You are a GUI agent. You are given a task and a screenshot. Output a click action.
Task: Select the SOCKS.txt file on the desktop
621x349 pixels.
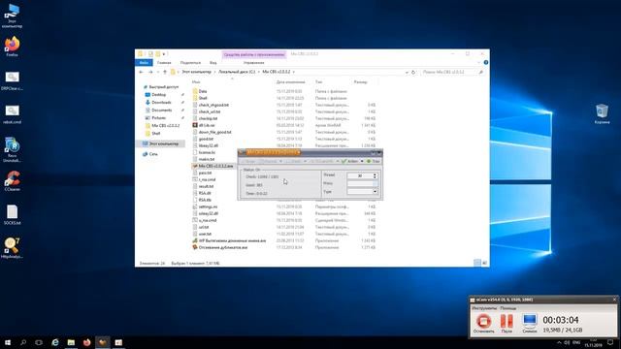pyautogui.click(x=13, y=215)
